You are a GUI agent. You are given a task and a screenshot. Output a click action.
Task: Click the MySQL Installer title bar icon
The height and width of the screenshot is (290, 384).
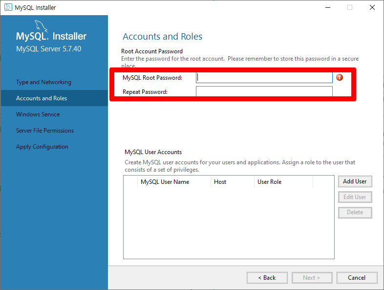coord(8,7)
